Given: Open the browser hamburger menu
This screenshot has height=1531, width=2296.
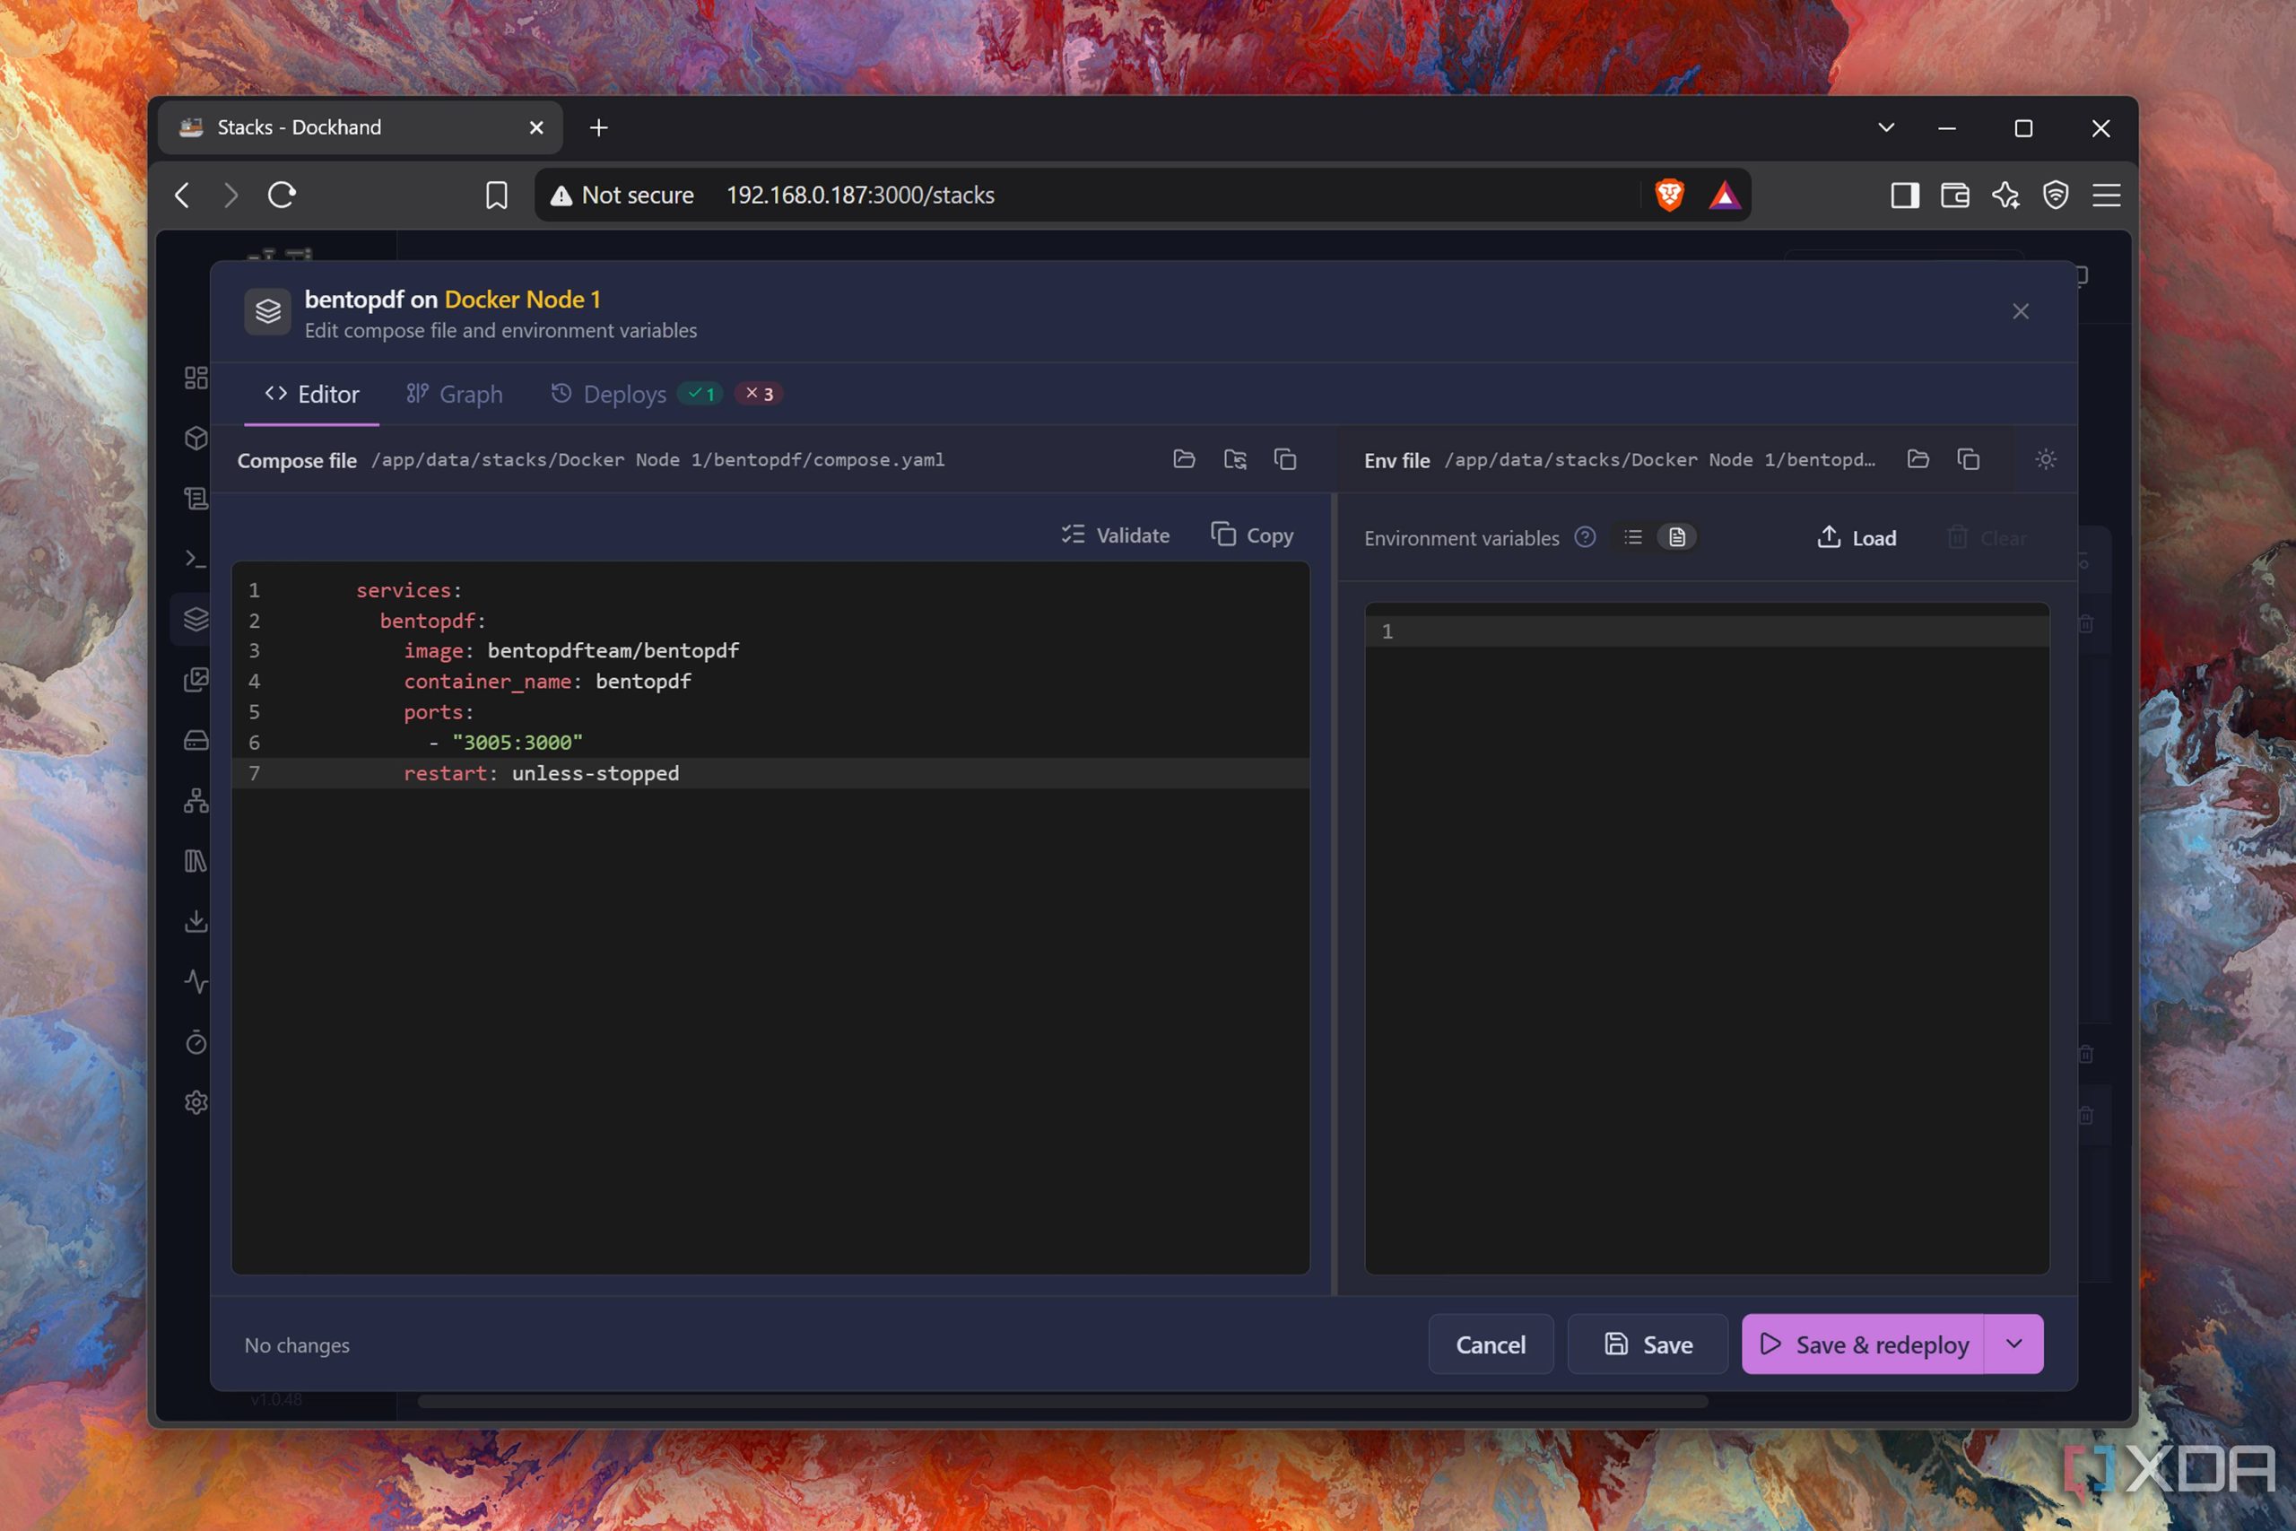Looking at the screenshot, I should click(x=2107, y=196).
